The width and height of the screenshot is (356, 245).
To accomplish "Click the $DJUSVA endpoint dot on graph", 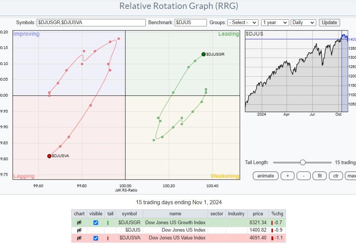I will (49, 156).
